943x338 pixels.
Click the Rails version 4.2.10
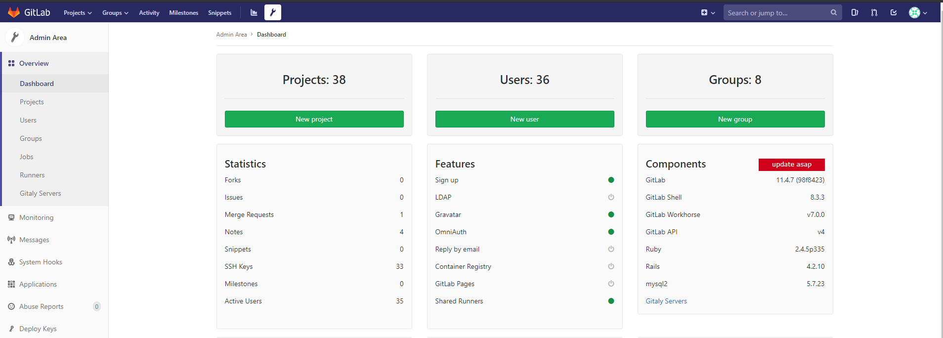coord(816,266)
